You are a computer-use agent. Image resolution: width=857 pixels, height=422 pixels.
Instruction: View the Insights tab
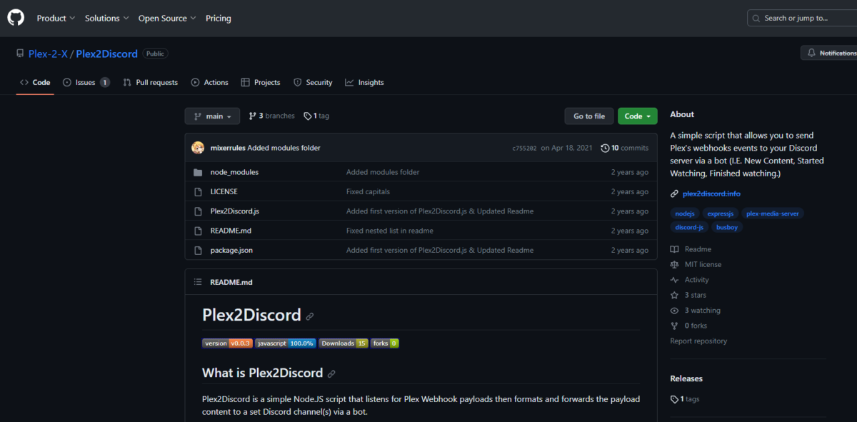364,82
